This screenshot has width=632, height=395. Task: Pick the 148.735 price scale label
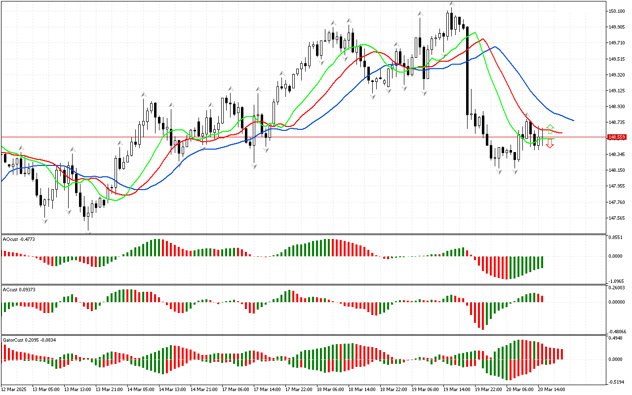coord(617,122)
